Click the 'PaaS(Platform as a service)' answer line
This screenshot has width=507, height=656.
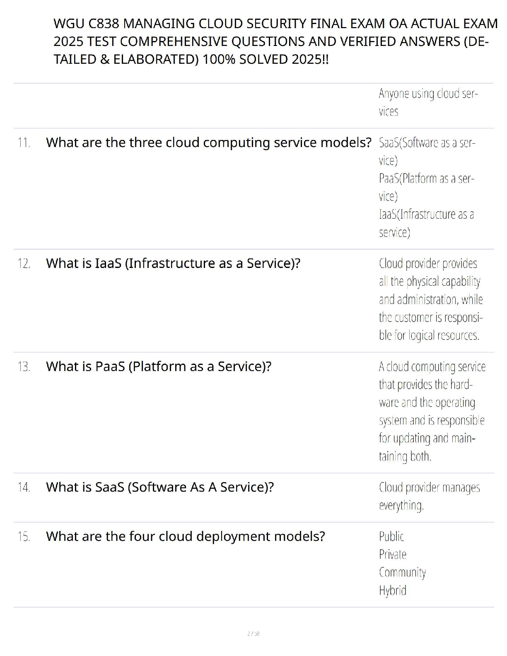(426, 187)
